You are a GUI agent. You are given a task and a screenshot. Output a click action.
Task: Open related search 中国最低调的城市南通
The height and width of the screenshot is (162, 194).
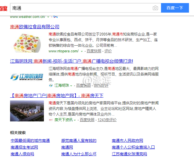(30, 140)
